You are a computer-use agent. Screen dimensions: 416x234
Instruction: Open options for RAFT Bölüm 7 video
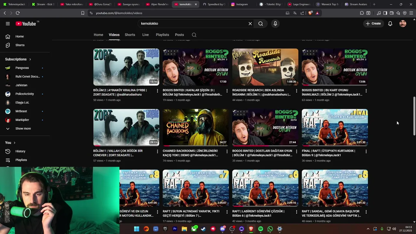(x=227, y=212)
